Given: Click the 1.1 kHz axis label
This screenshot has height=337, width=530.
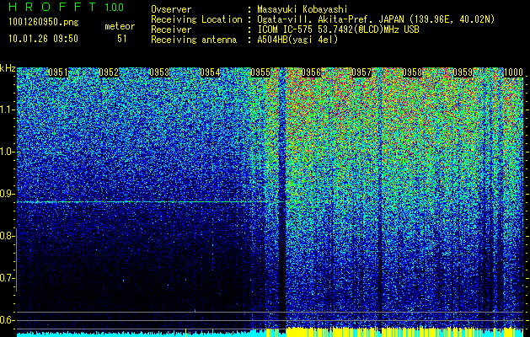Looking at the screenshot, I should coord(8,110).
